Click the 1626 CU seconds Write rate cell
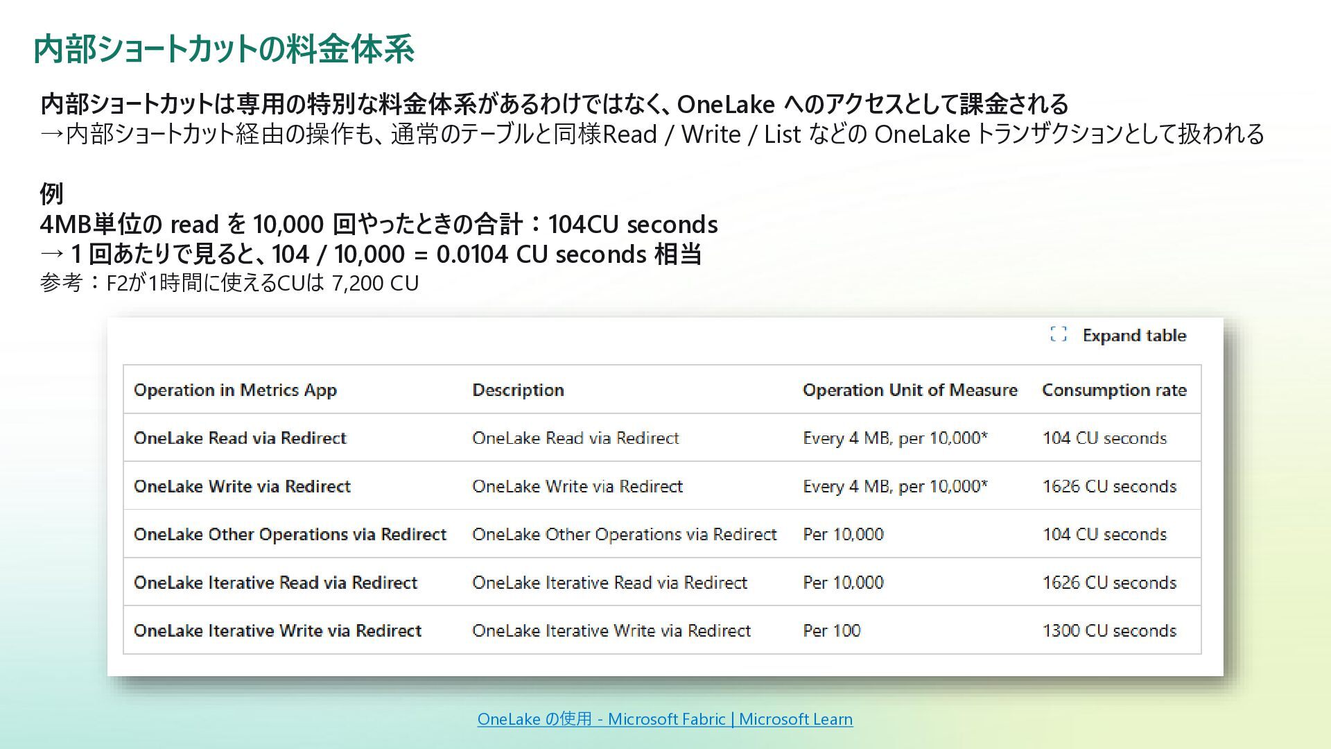Viewport: 1331px width, 749px height. click(x=1109, y=486)
